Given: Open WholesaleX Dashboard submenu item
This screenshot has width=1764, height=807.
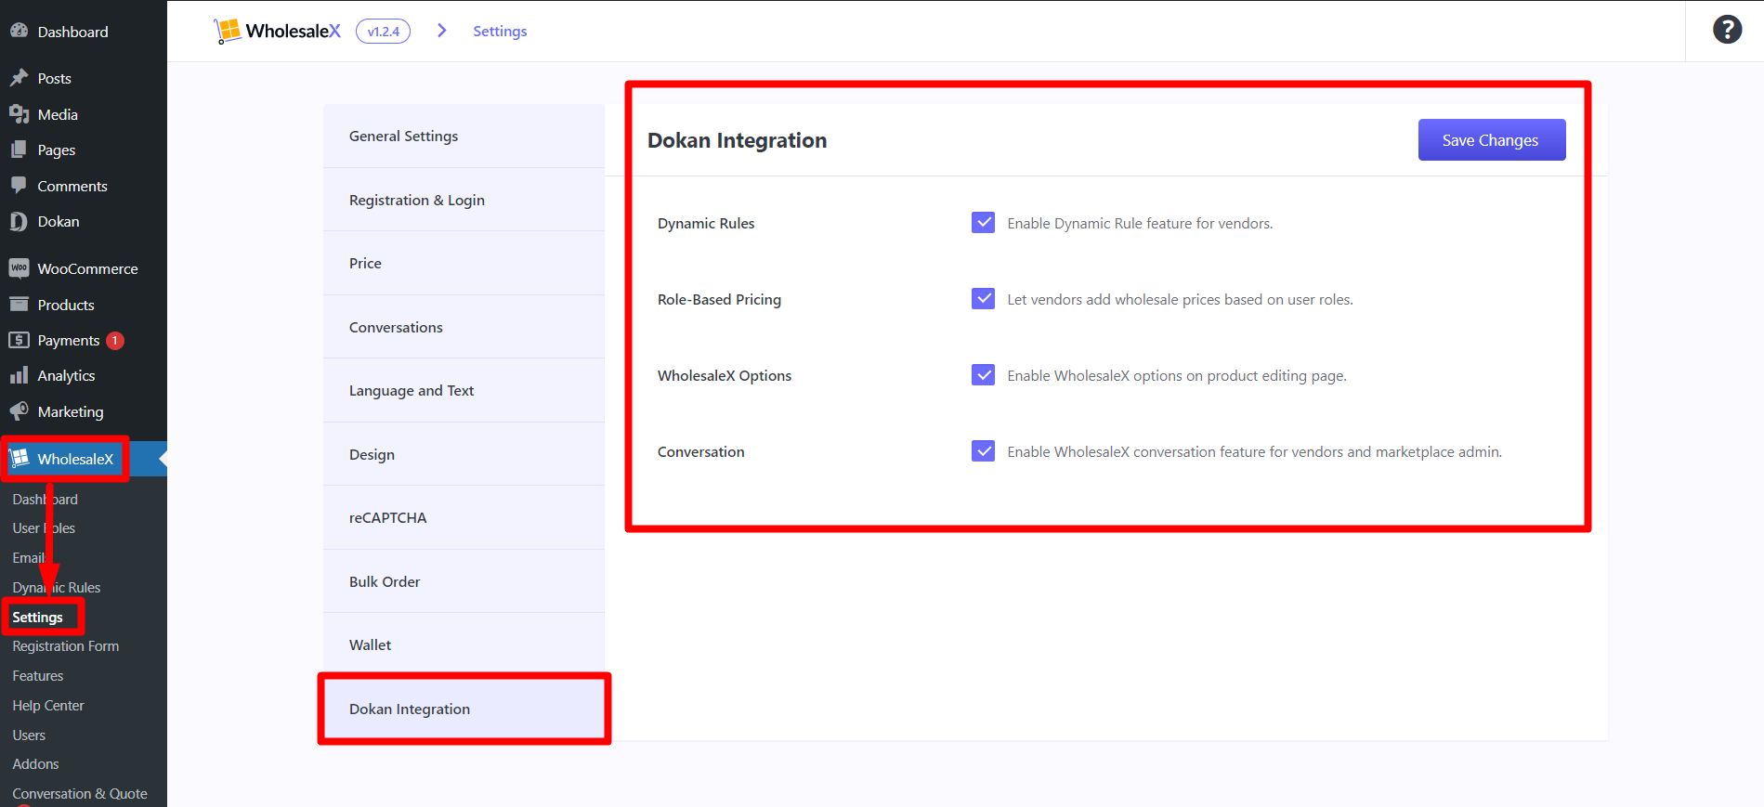Looking at the screenshot, I should tap(45, 499).
